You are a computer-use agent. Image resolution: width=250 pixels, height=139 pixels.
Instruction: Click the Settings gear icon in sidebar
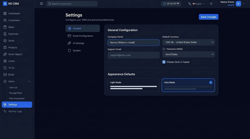click(5, 104)
